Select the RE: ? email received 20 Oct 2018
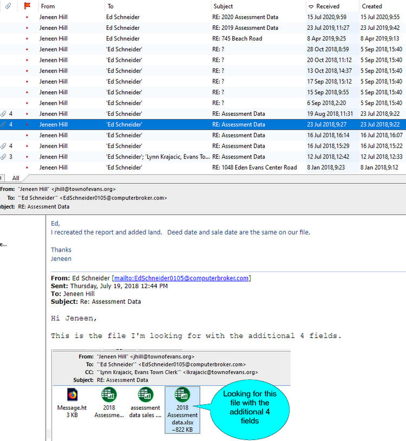The image size is (406, 441). [x=203, y=60]
